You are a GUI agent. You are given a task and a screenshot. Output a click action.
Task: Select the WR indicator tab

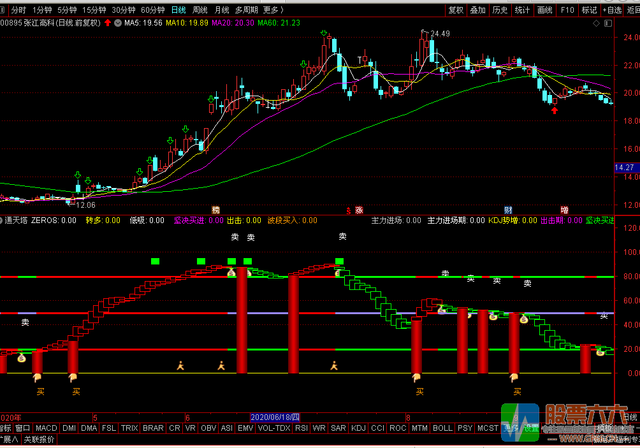coord(319,428)
